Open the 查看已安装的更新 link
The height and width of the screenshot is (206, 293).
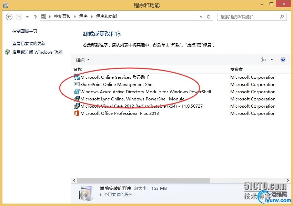pyautogui.click(x=29, y=44)
